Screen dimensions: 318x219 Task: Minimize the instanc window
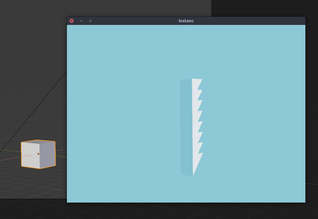coord(81,21)
